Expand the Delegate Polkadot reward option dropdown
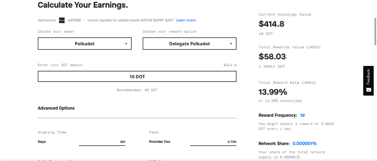Screen dimensions: 377x161 pos(189,44)
